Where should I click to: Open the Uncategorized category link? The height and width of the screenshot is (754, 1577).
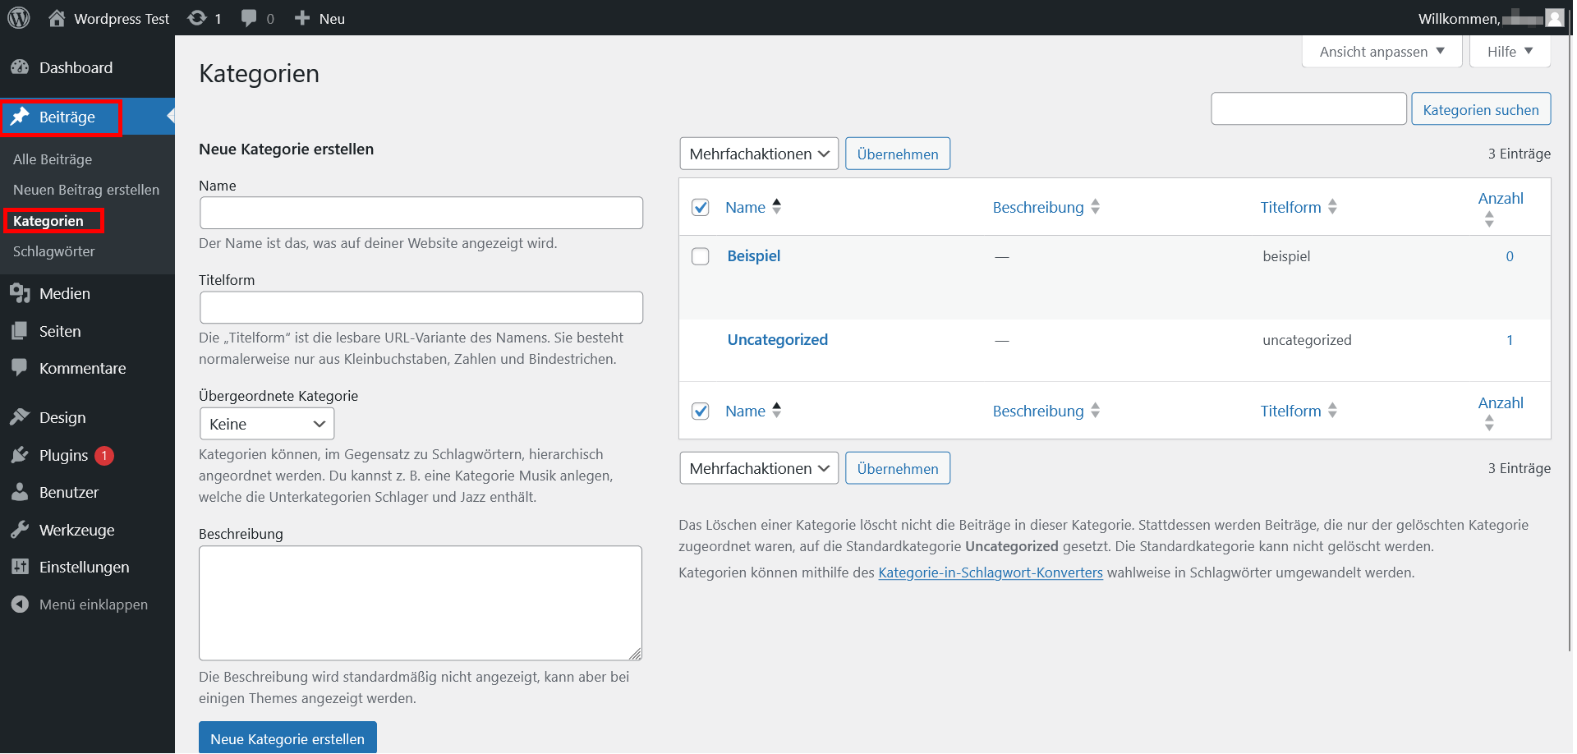tap(778, 339)
